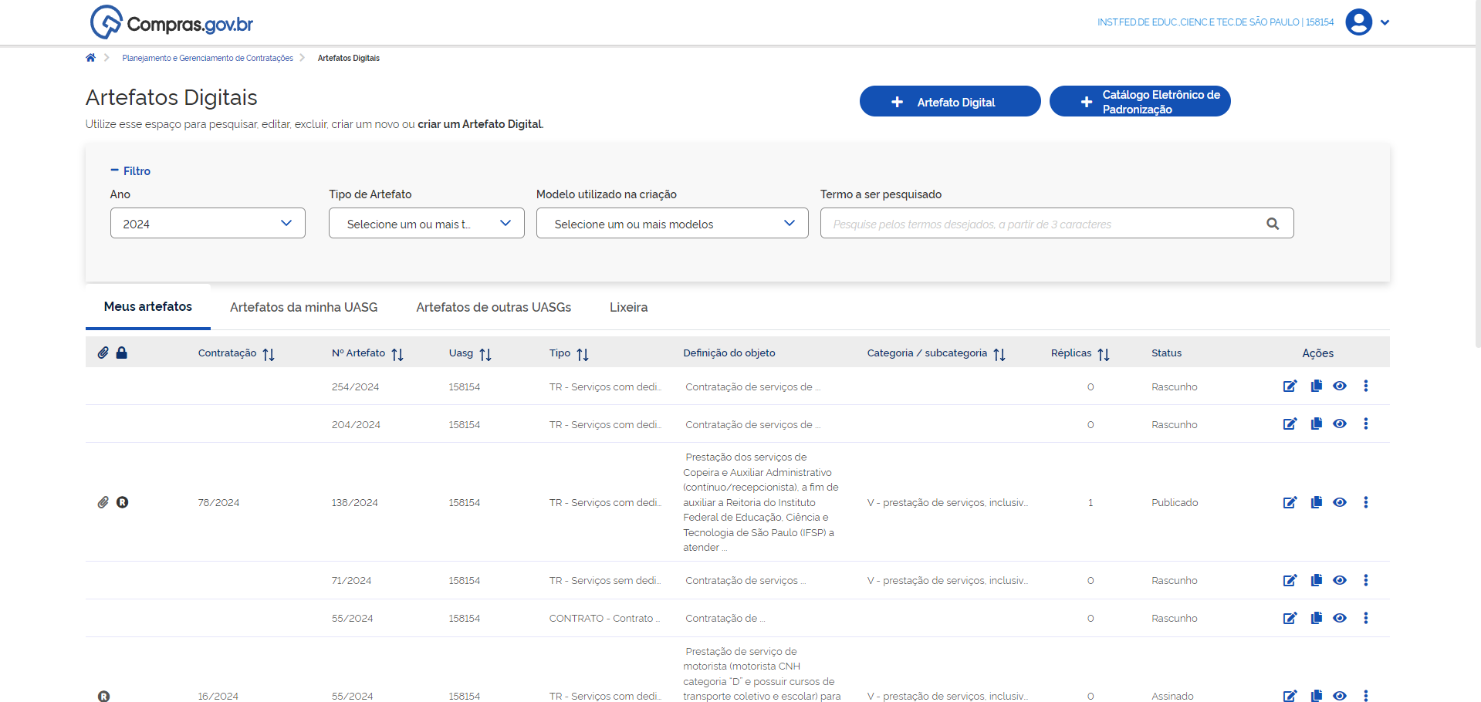The height and width of the screenshot is (702, 1481).
Task: Sort by Uasg column
Action: point(485,354)
